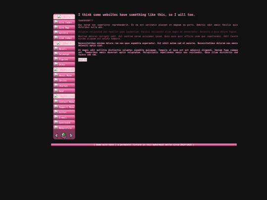The width and height of the screenshot is (267, 200).
Task: Go to the Site Map page
Action: coord(64,27)
